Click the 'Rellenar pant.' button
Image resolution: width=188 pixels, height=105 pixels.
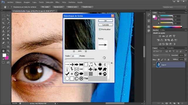pos(73,7)
